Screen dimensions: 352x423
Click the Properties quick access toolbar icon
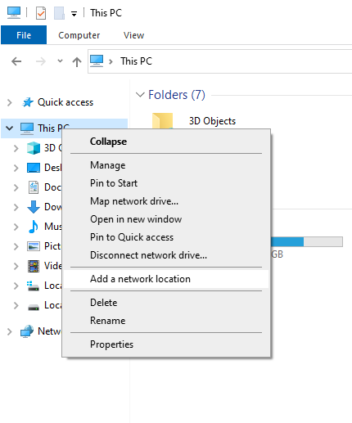coord(41,13)
